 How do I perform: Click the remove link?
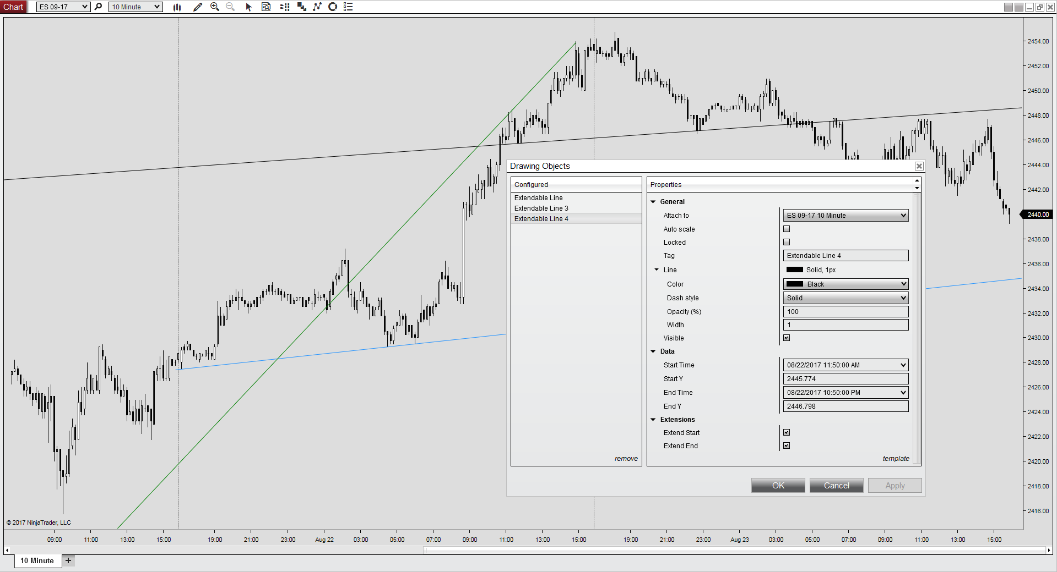click(x=626, y=459)
